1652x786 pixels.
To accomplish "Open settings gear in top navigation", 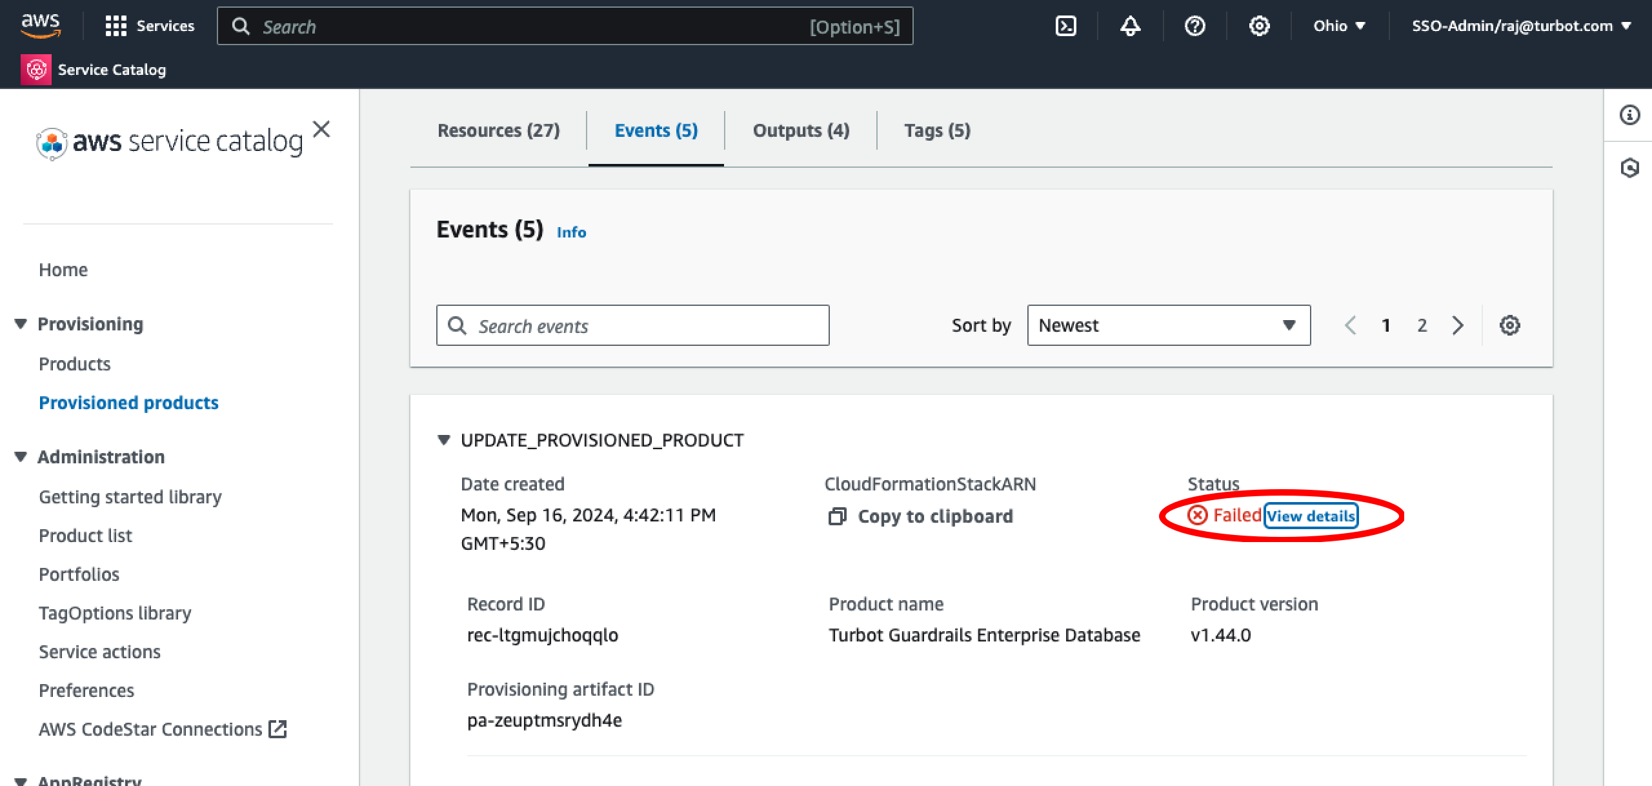I will coord(1259,26).
